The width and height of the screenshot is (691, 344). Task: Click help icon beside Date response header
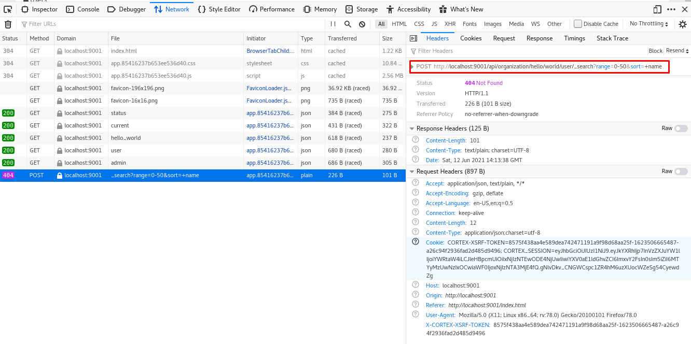[x=415, y=160]
